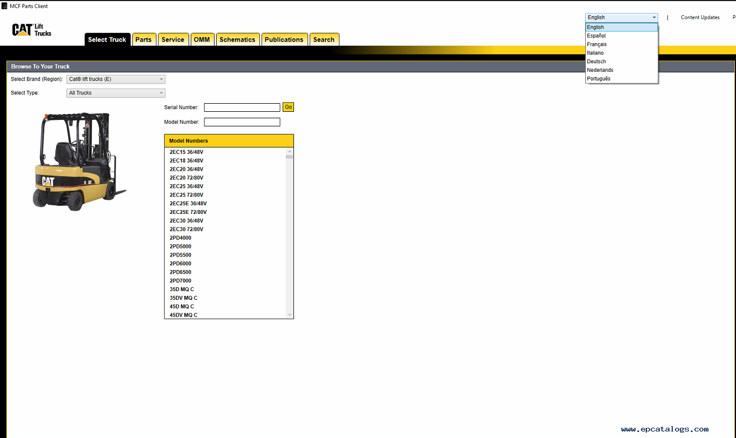Image resolution: width=736 pixels, height=438 pixels.
Task: Select model 2EC25E 36/48V
Action: [x=188, y=204]
